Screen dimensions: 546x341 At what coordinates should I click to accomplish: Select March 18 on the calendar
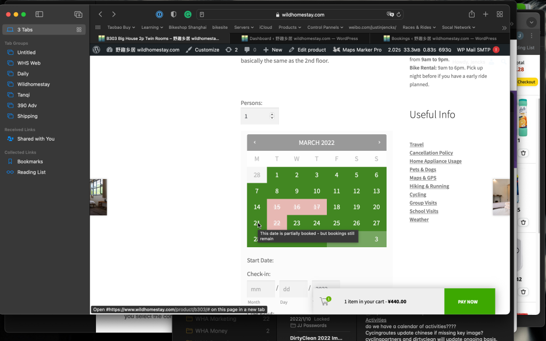(336, 207)
